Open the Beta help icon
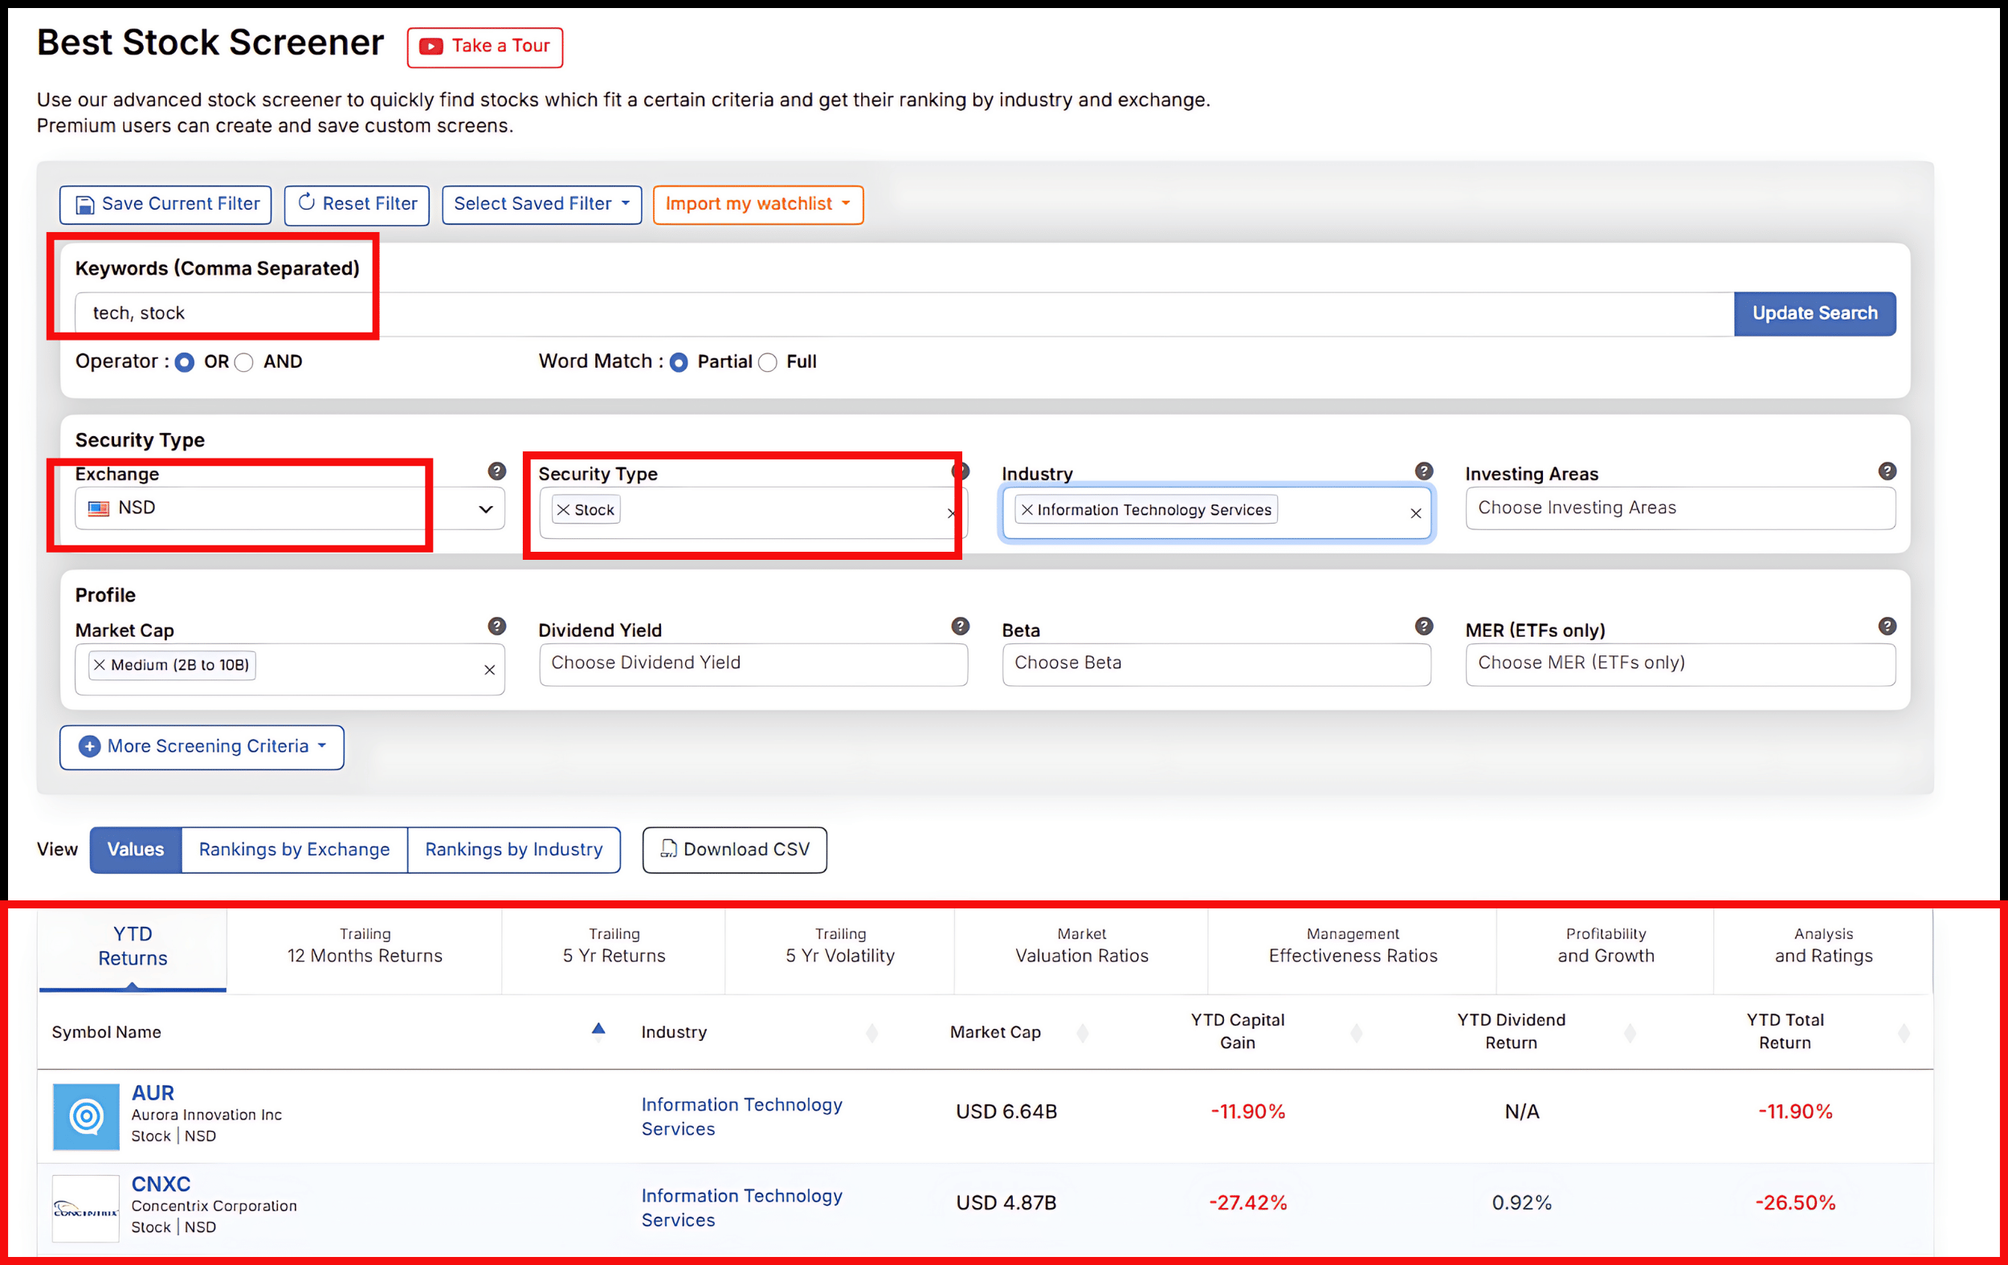This screenshot has width=2008, height=1265. pyautogui.click(x=1423, y=626)
